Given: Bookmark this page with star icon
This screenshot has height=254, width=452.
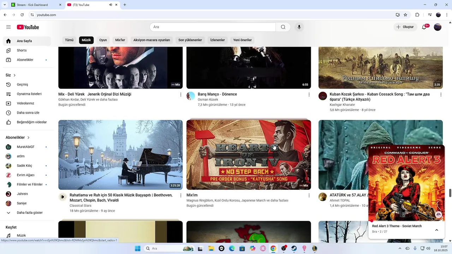Looking at the screenshot, I should (x=405, y=15).
